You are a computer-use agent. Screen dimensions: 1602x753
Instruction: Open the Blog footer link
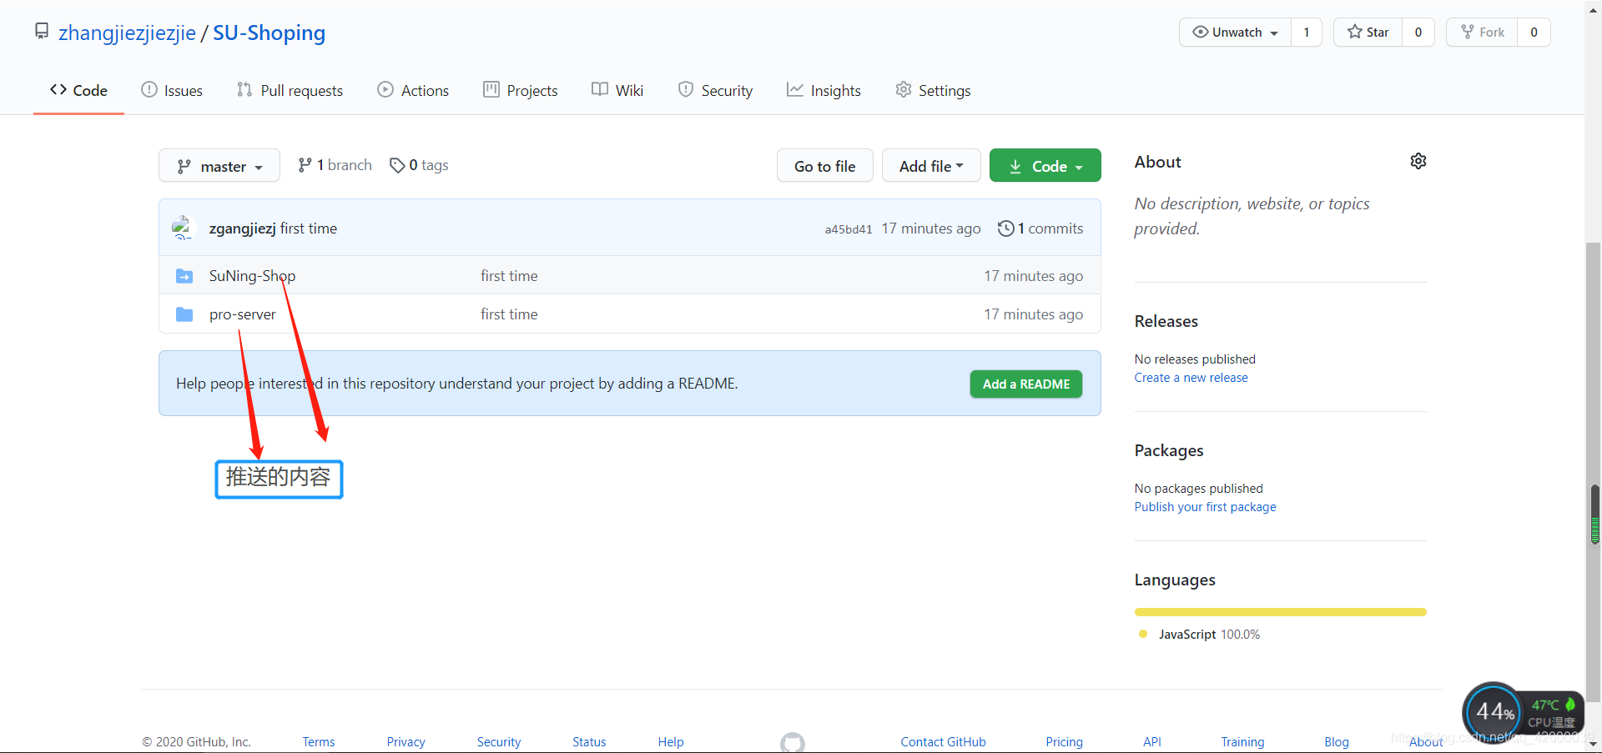(x=1337, y=742)
